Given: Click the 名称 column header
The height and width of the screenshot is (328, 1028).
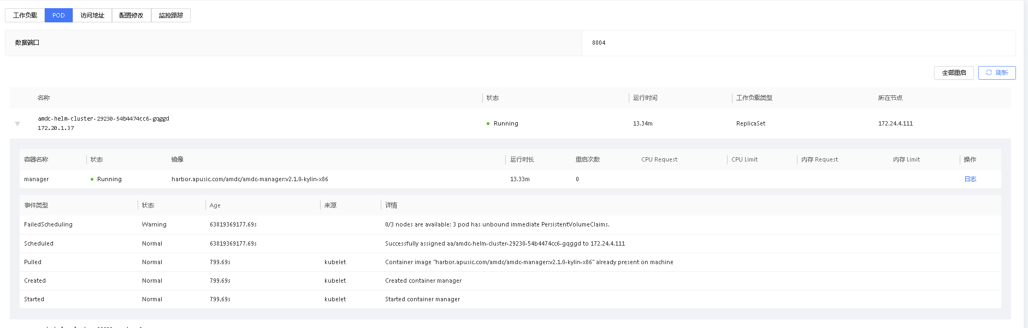Looking at the screenshot, I should (x=44, y=98).
